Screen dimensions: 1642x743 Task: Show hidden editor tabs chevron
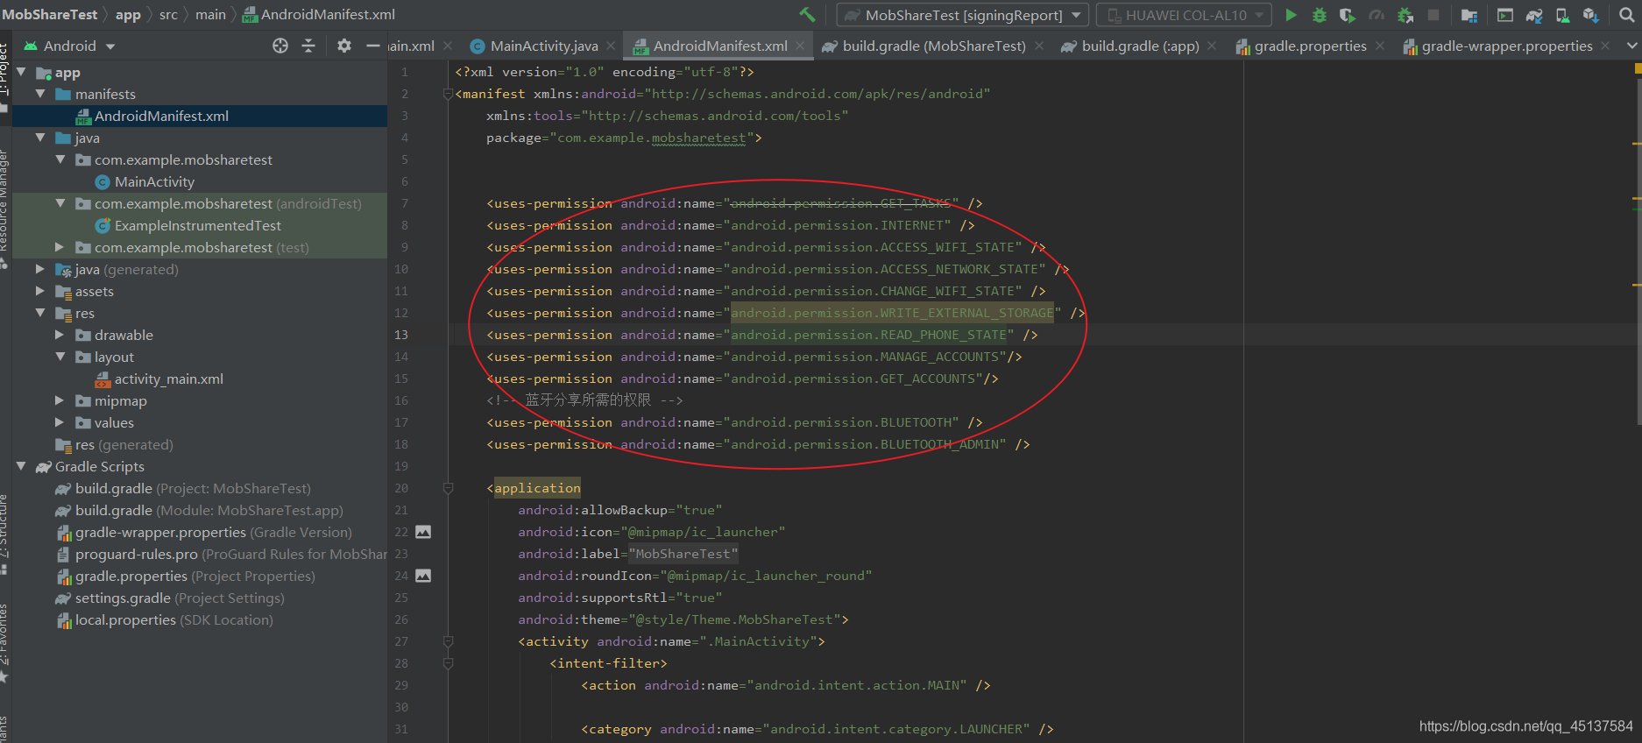coord(1631,46)
